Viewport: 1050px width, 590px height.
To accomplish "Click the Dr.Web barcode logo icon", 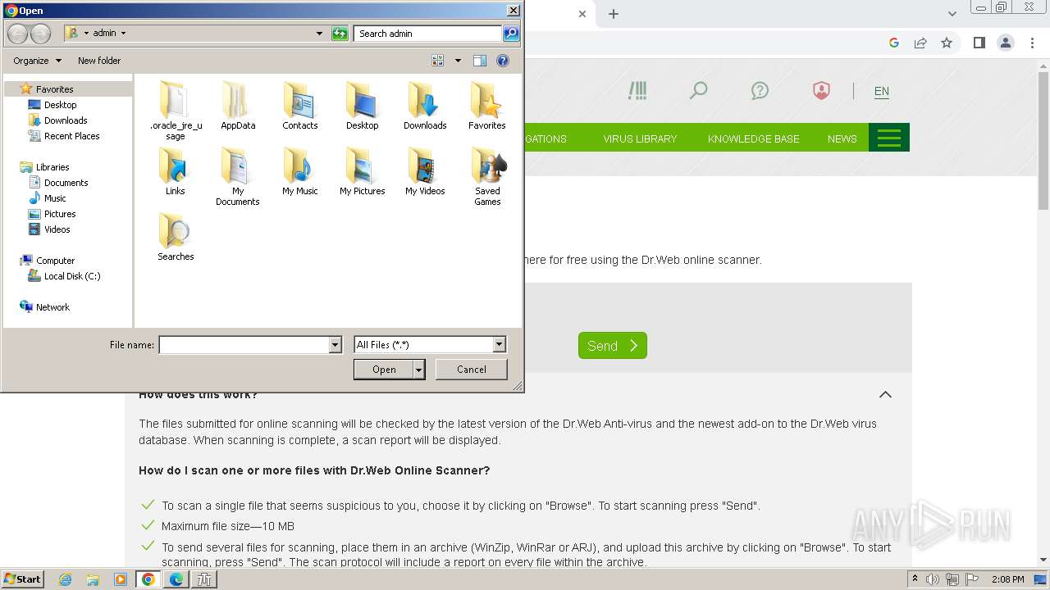I will tap(637, 90).
